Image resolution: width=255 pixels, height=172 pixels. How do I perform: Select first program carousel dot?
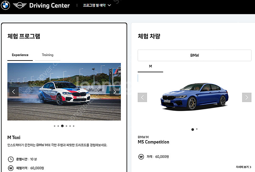(55, 126)
